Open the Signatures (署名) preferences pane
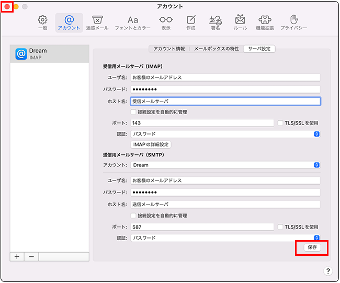 pyautogui.click(x=214, y=22)
